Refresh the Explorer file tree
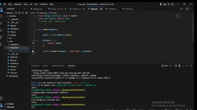The image size is (197, 110). [x=23, y=13]
